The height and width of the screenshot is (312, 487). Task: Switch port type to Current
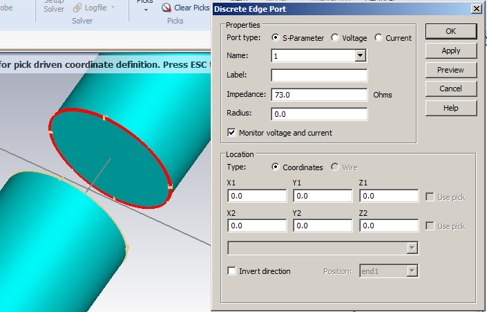click(x=379, y=38)
